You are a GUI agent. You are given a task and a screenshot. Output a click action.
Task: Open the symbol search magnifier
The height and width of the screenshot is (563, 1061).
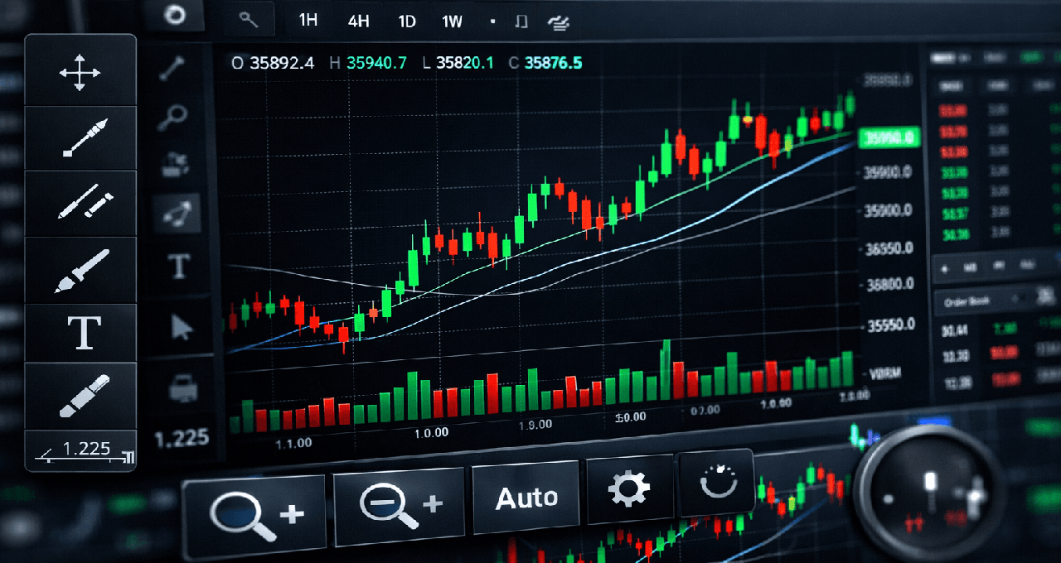click(248, 18)
